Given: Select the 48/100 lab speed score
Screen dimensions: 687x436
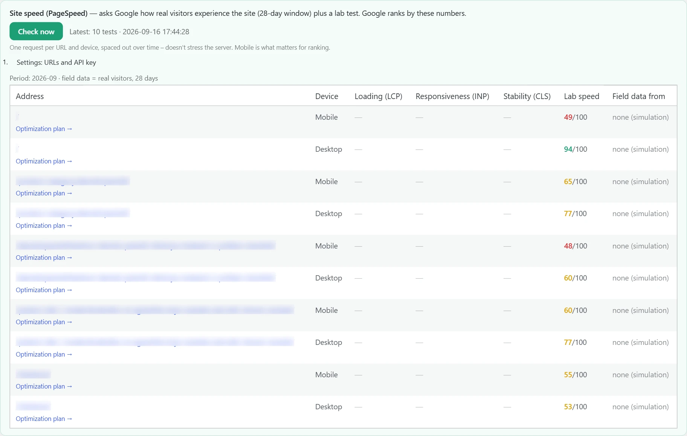Looking at the screenshot, I should click(x=576, y=246).
